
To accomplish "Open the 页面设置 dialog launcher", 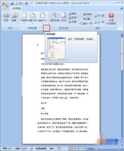I will [47, 28].
